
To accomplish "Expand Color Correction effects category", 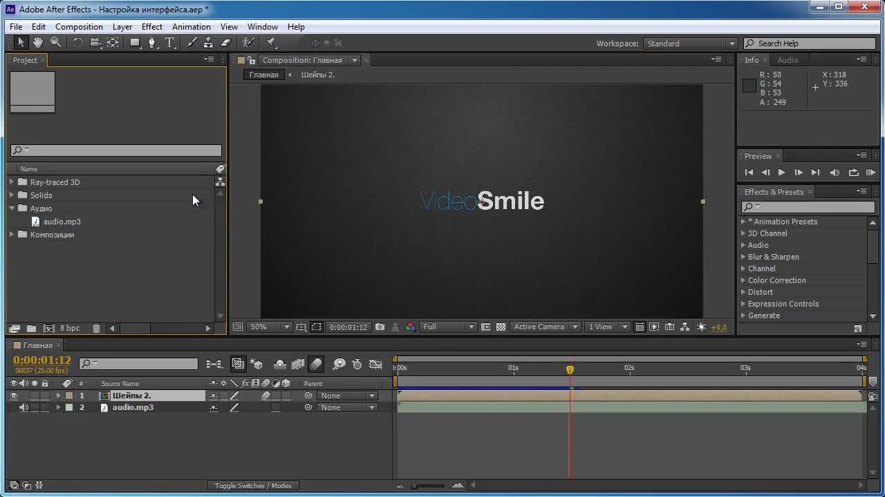I will coord(743,280).
